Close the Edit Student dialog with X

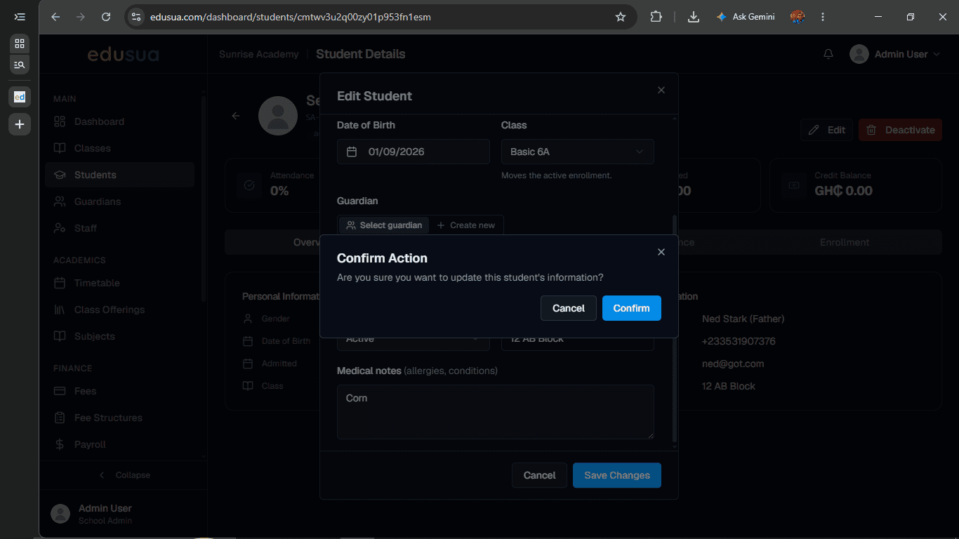click(x=661, y=90)
